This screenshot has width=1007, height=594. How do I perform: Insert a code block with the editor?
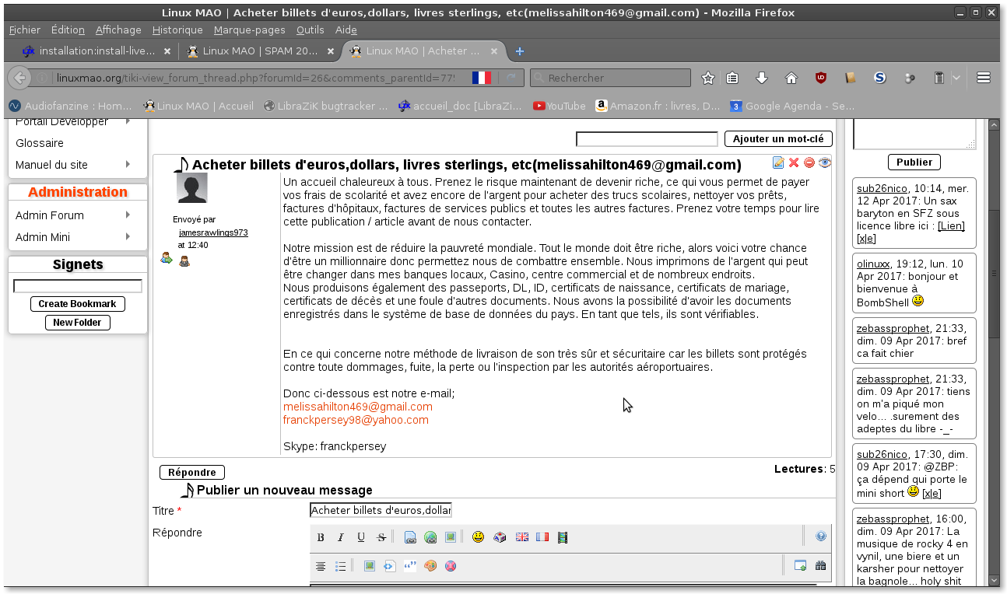coord(390,566)
